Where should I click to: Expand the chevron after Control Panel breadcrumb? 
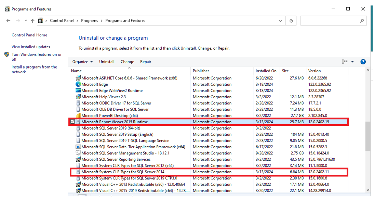(77, 21)
